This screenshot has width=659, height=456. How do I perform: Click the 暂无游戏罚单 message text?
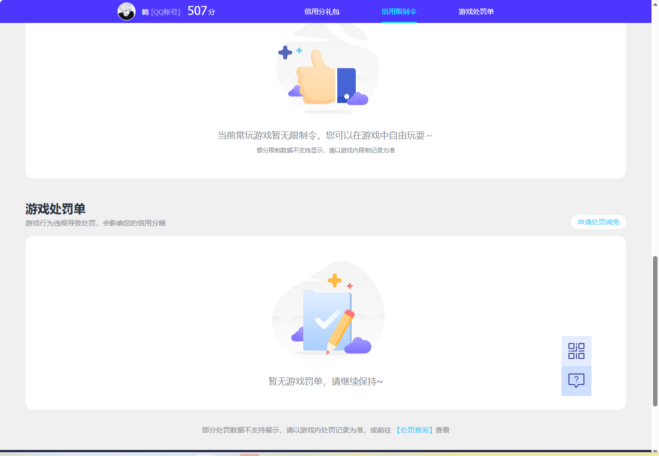click(x=326, y=381)
